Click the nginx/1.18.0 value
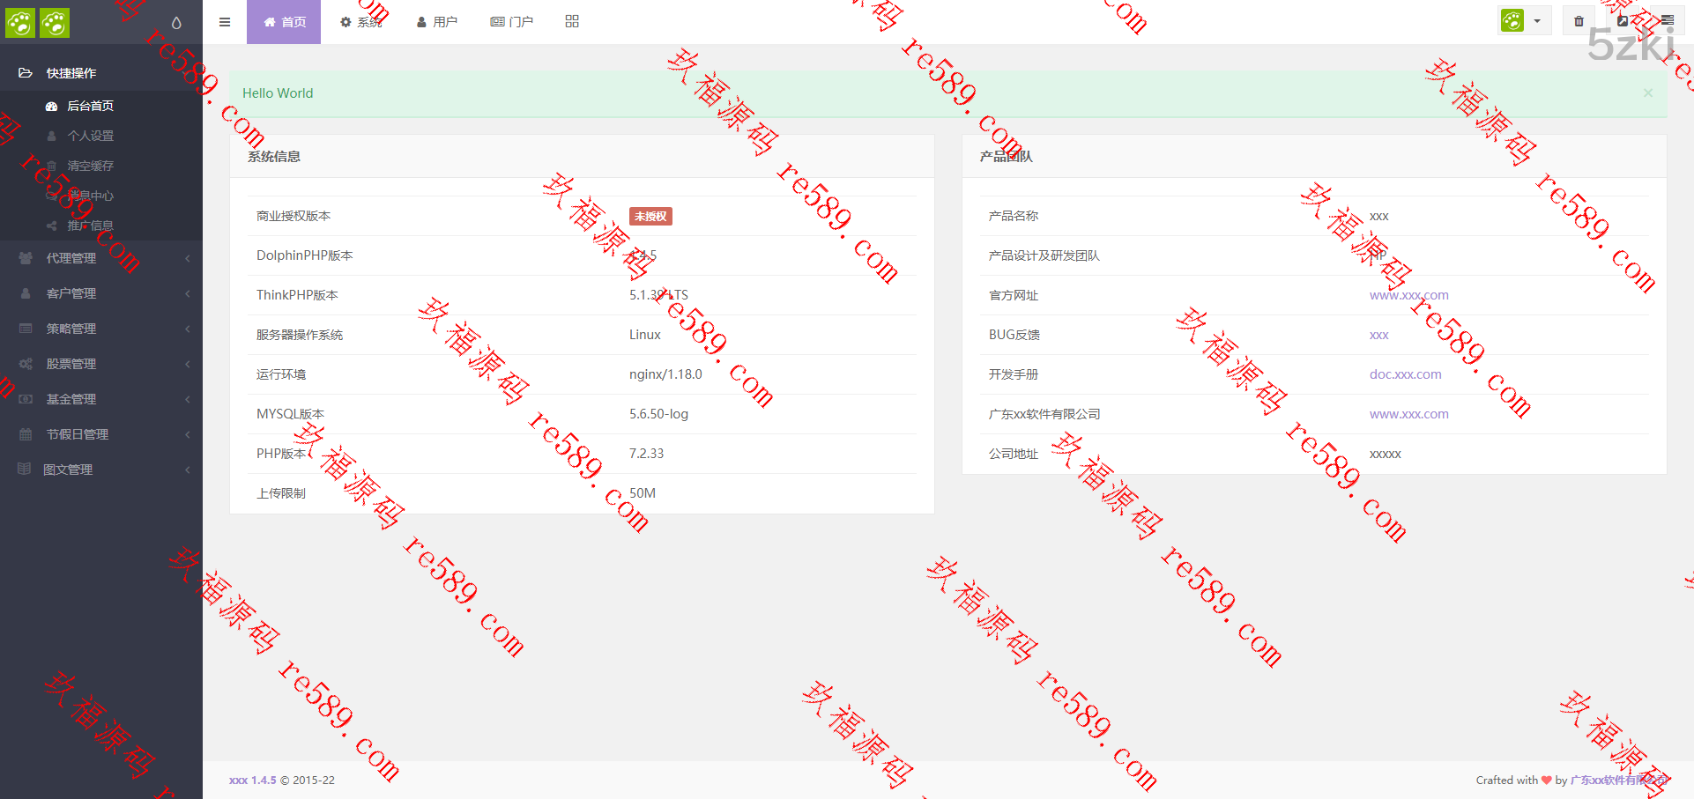1694x799 pixels. 665,374
